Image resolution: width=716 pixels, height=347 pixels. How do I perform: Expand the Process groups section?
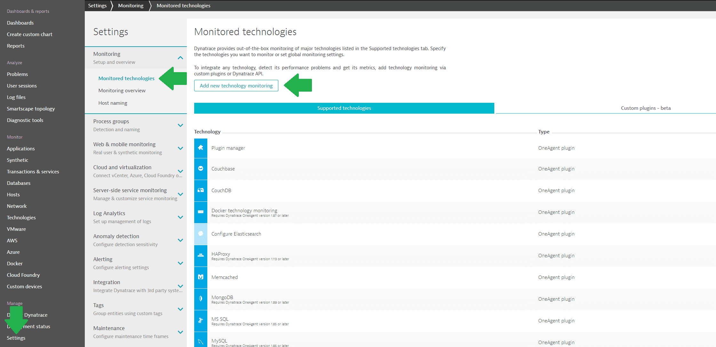point(180,125)
